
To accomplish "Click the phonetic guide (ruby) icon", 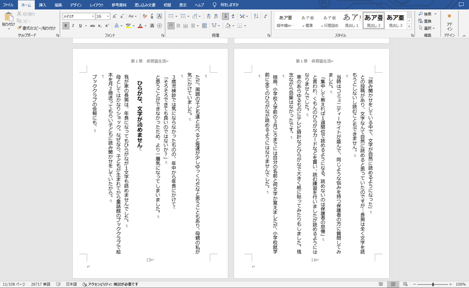I will (x=152, y=16).
